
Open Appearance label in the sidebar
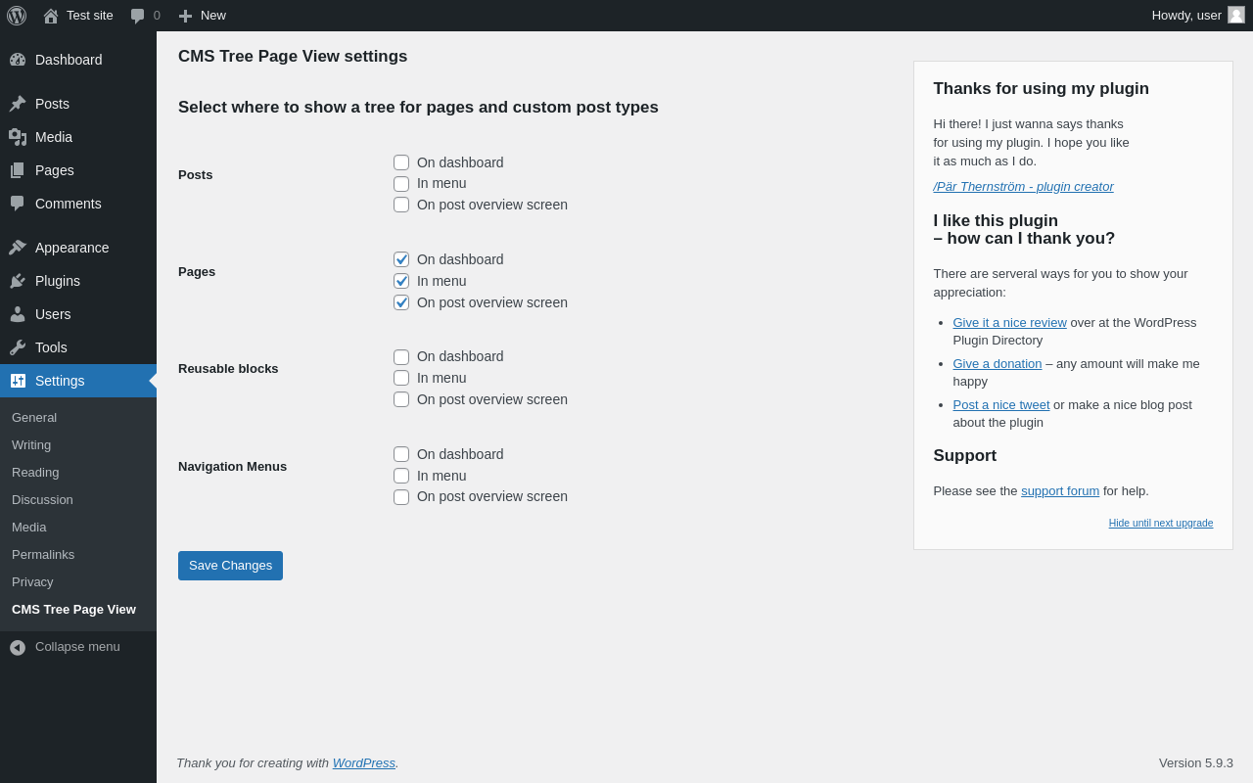coord(72,248)
